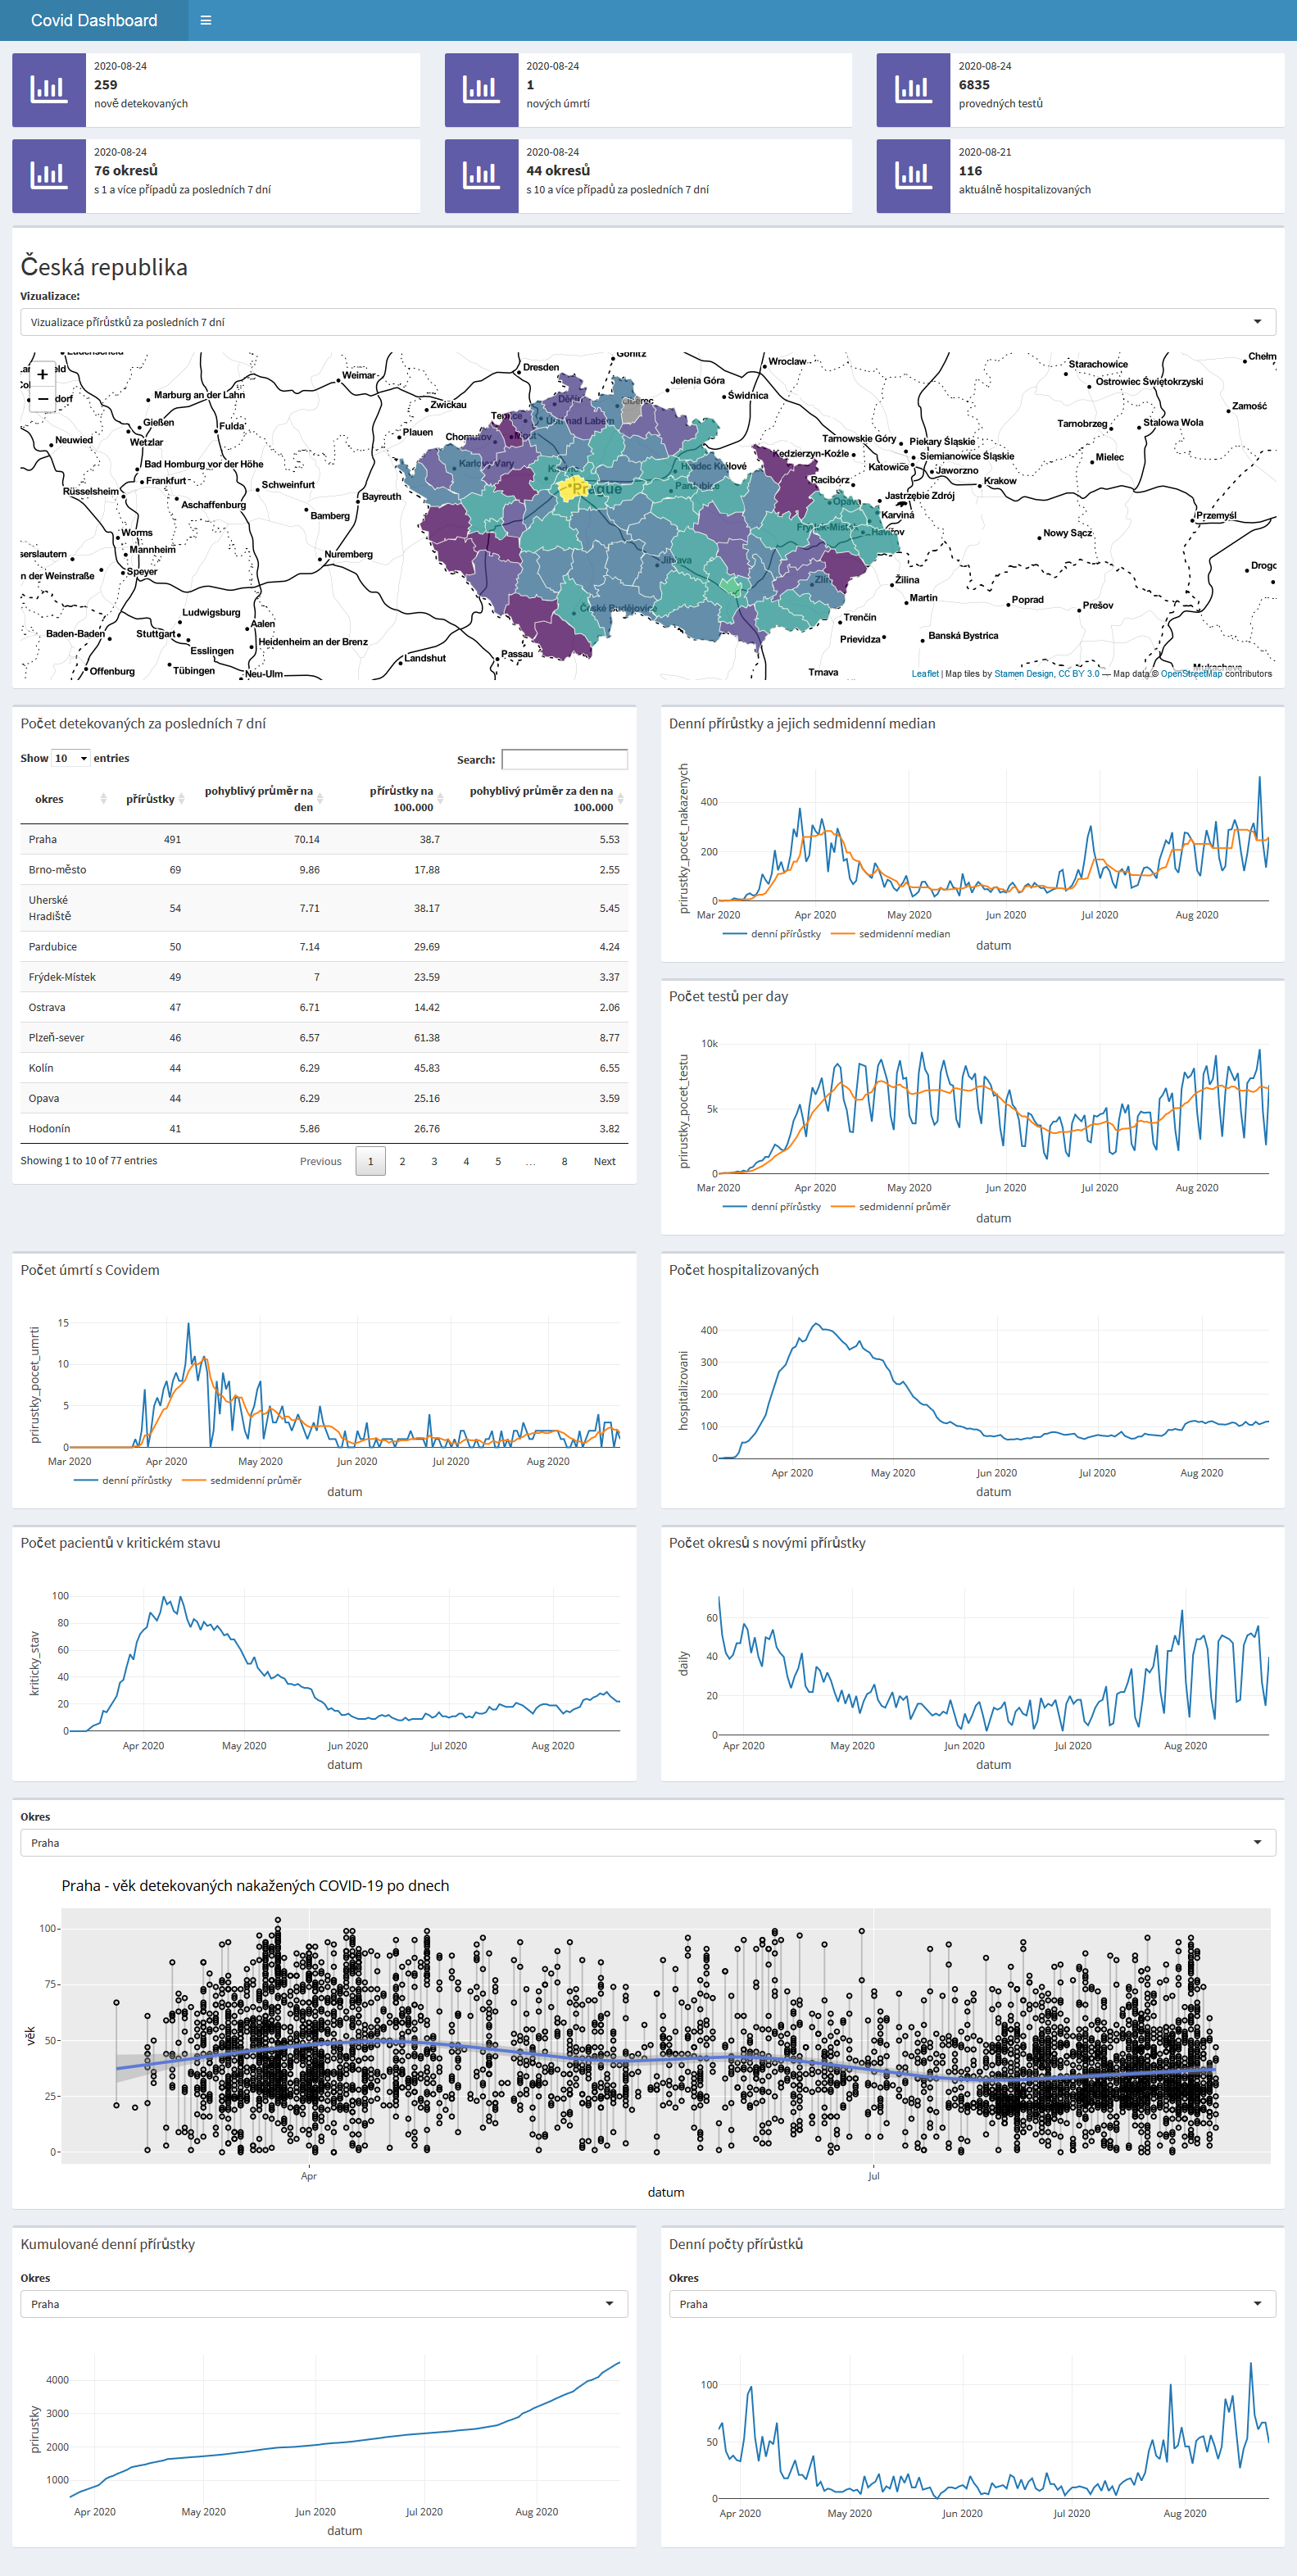Viewport: 1297px width, 2576px height.
Task: Go to table page 5
Action: coord(498,1161)
